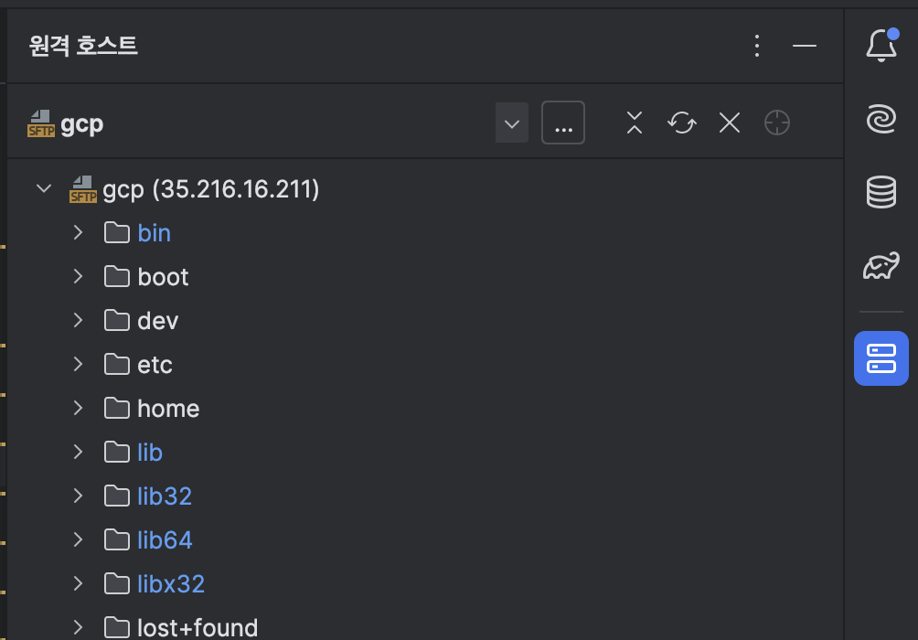Image resolution: width=918 pixels, height=640 pixels.
Task: Open the AI Assistant sidebar
Action: pos(881,118)
